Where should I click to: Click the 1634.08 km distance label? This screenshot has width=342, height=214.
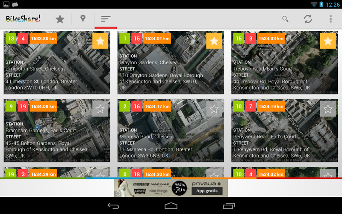pyautogui.click(x=44, y=106)
